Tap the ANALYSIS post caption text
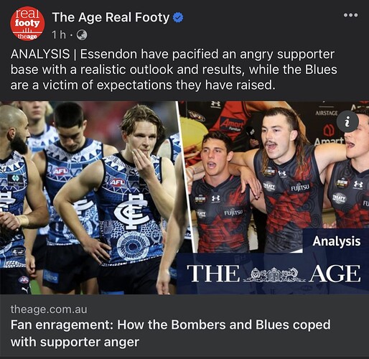Screen dimensions: 369x359 [174, 70]
